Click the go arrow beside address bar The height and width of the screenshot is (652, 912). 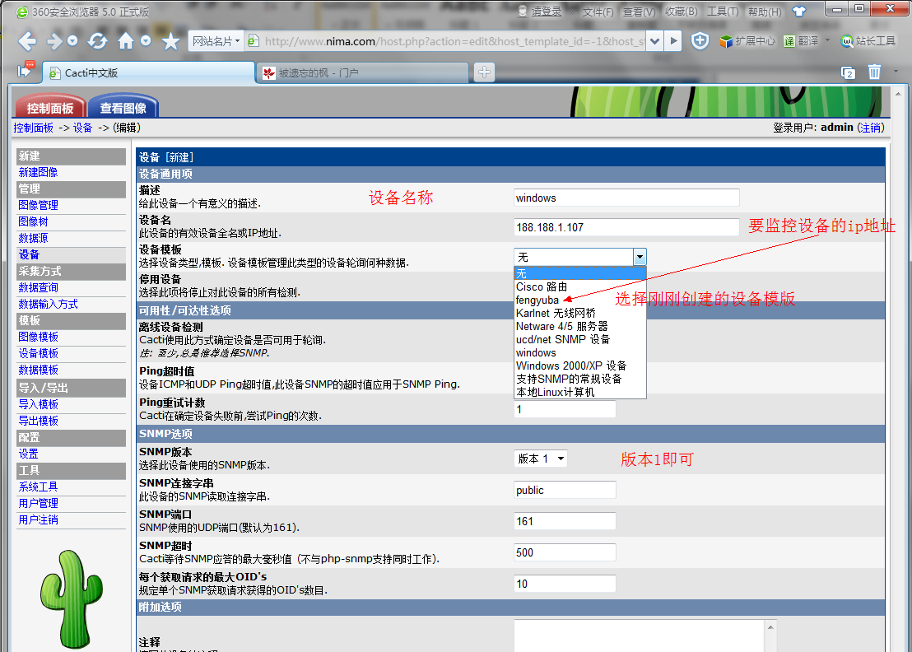tap(673, 41)
